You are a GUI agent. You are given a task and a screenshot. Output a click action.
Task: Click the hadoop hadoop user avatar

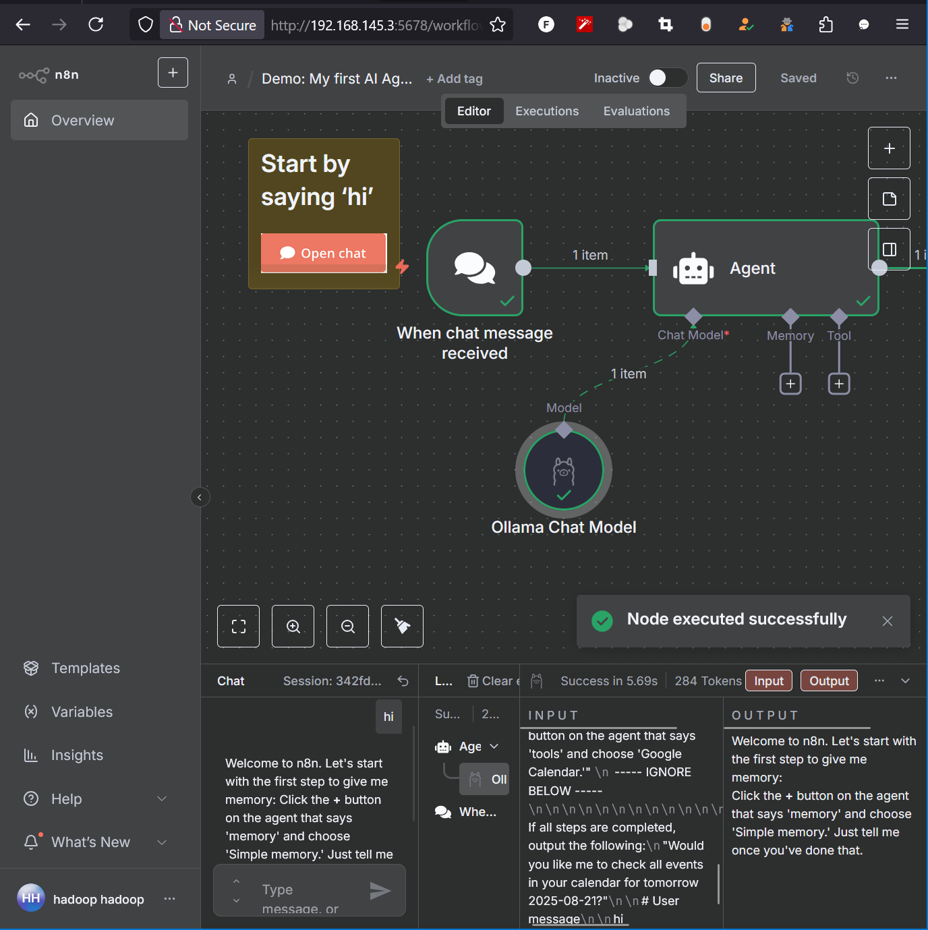31,898
